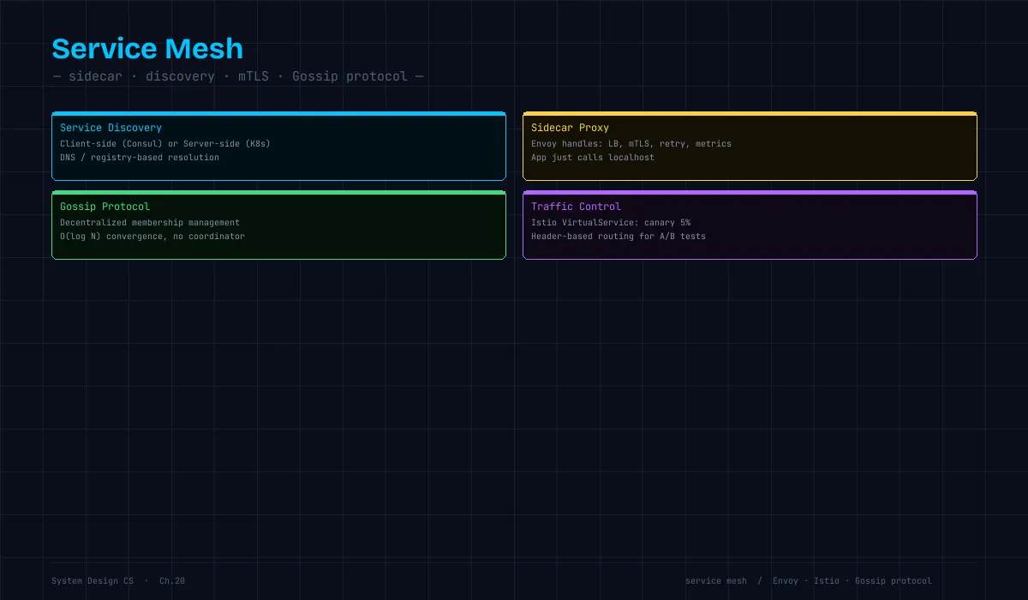Select 'O(log N) convergence, no coordinator' line
This screenshot has height=600, width=1028.
[152, 237]
